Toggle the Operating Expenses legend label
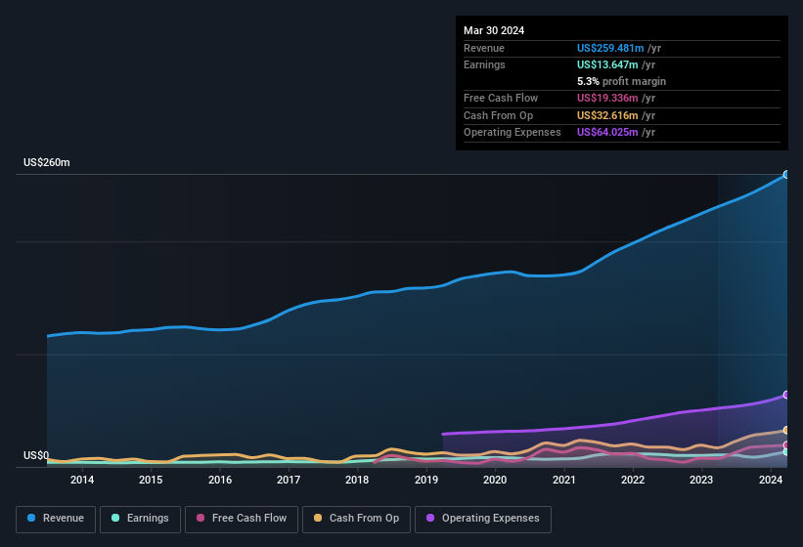803x547 pixels. click(x=490, y=519)
